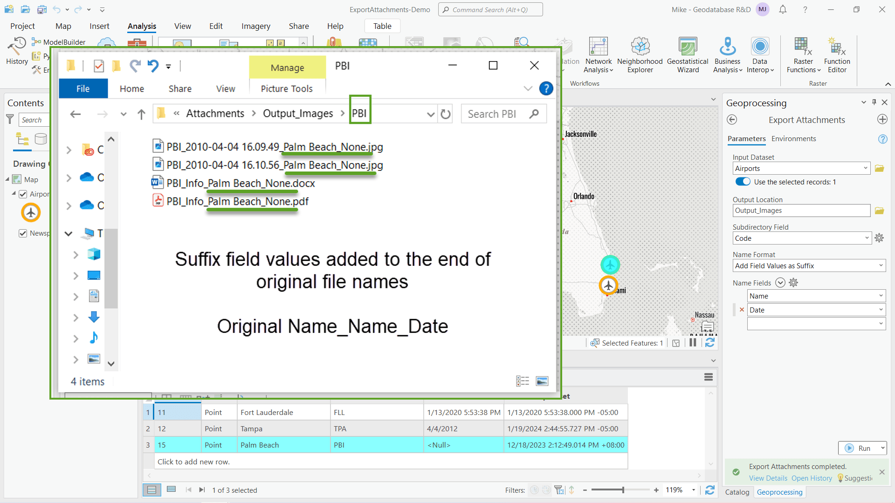This screenshot has width=895, height=503.
Task: Open Raster Functions
Action: point(803,54)
